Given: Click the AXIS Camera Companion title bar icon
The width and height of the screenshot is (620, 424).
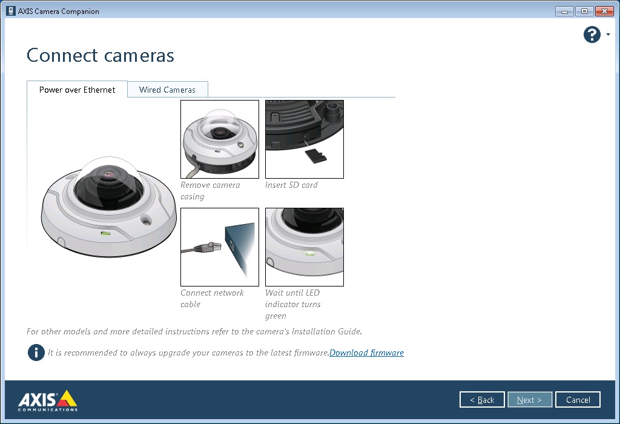Looking at the screenshot, I should [x=11, y=11].
